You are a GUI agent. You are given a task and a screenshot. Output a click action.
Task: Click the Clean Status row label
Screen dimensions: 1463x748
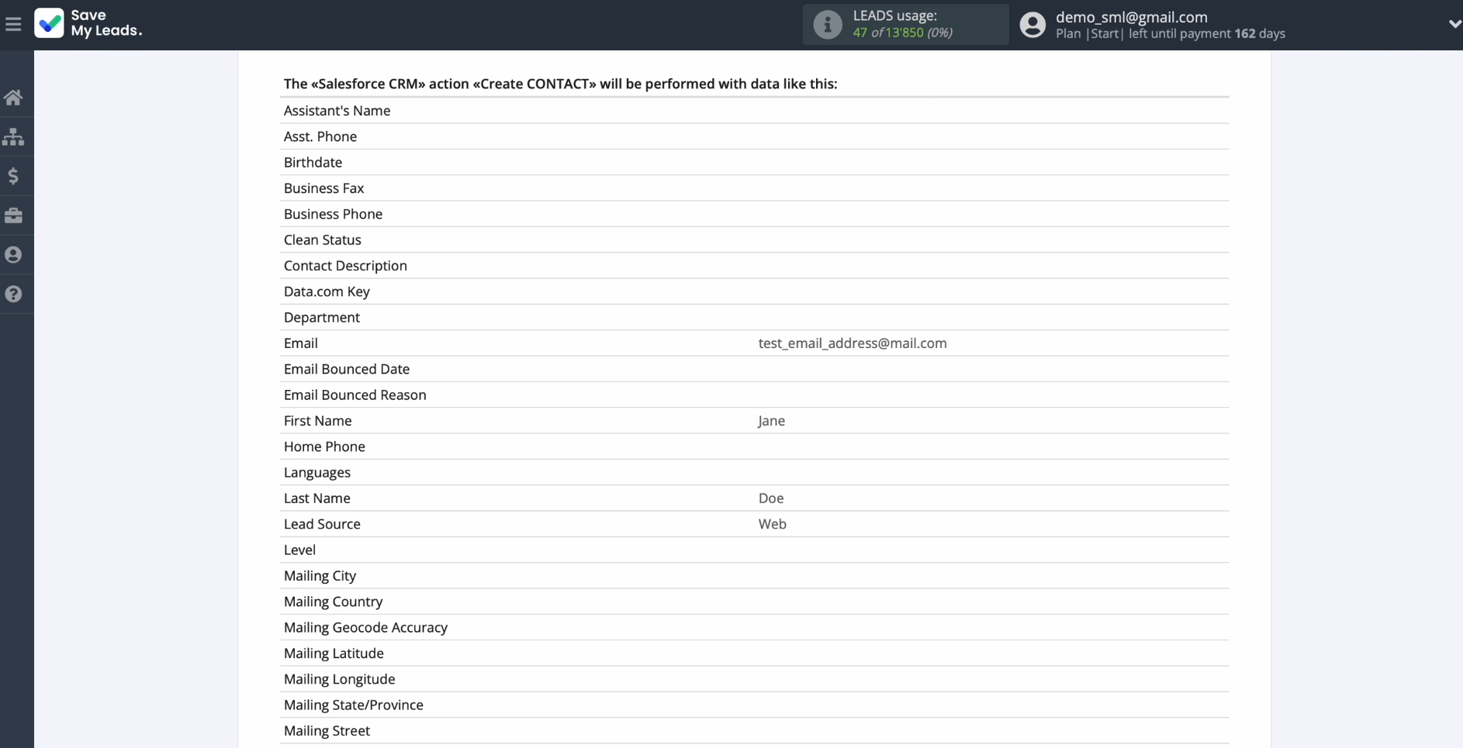coord(323,240)
